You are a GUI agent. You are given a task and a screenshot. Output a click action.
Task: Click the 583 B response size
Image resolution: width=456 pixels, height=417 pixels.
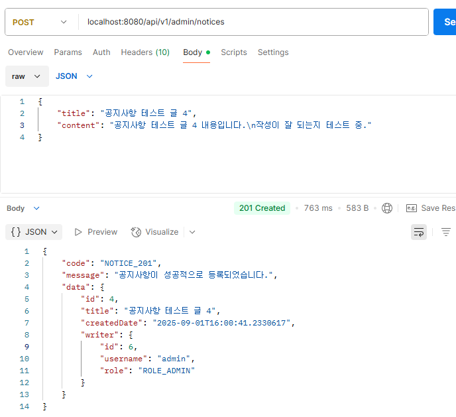(357, 208)
